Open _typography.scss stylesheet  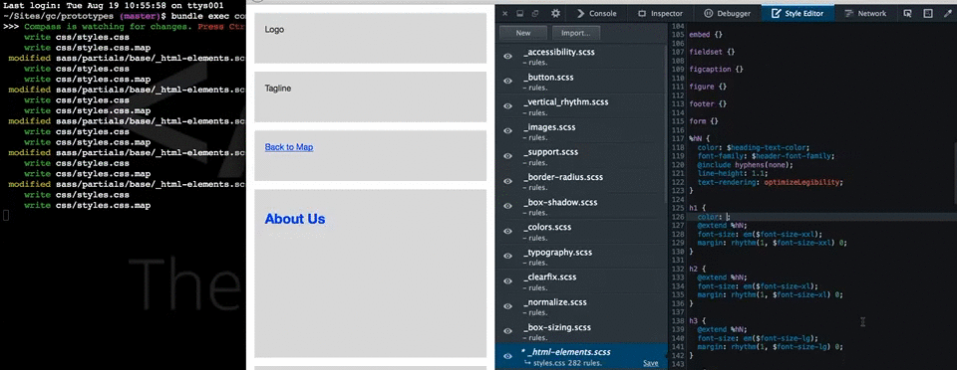[557, 252]
